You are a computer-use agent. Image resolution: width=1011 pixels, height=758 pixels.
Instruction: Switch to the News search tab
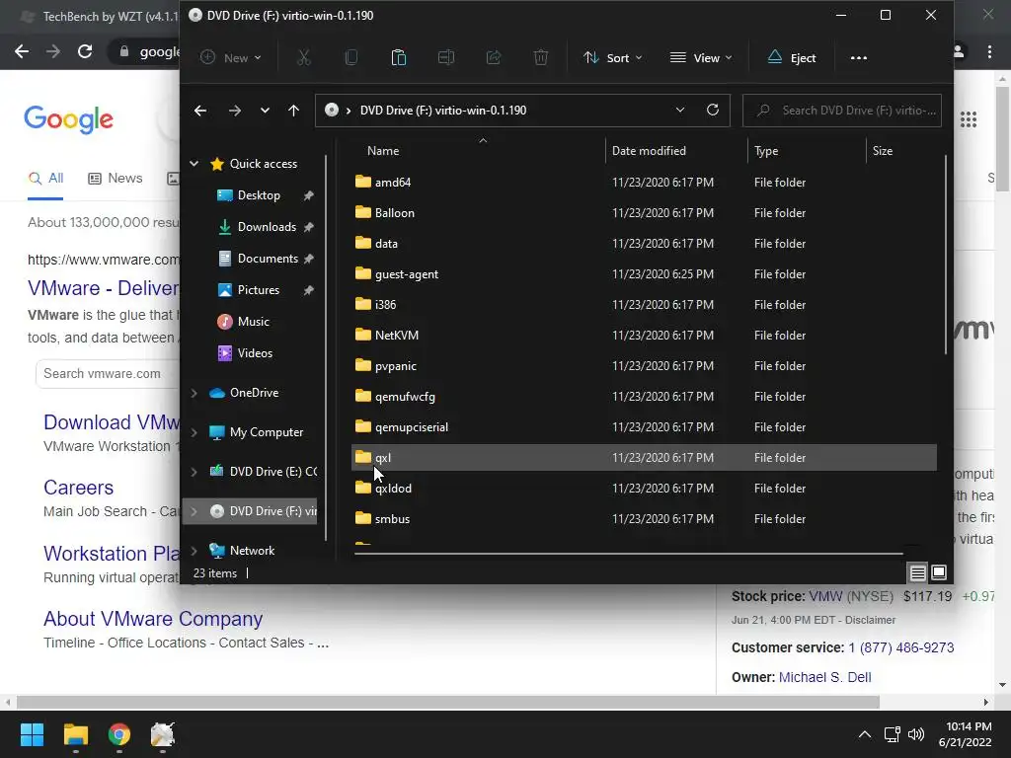point(116,179)
